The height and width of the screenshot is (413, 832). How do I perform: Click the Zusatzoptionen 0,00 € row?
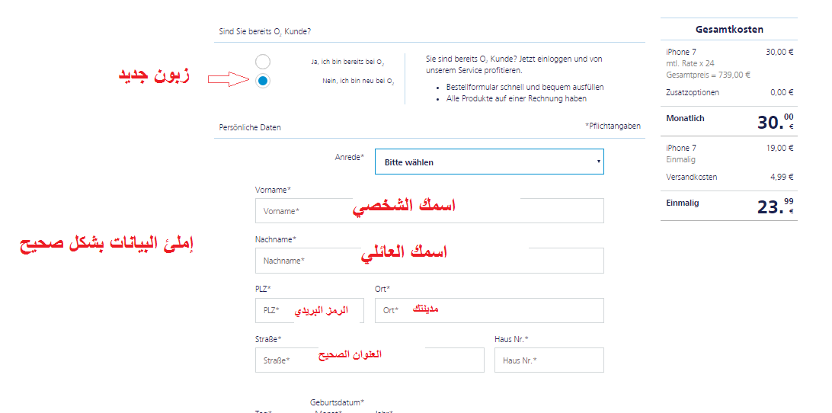click(729, 92)
